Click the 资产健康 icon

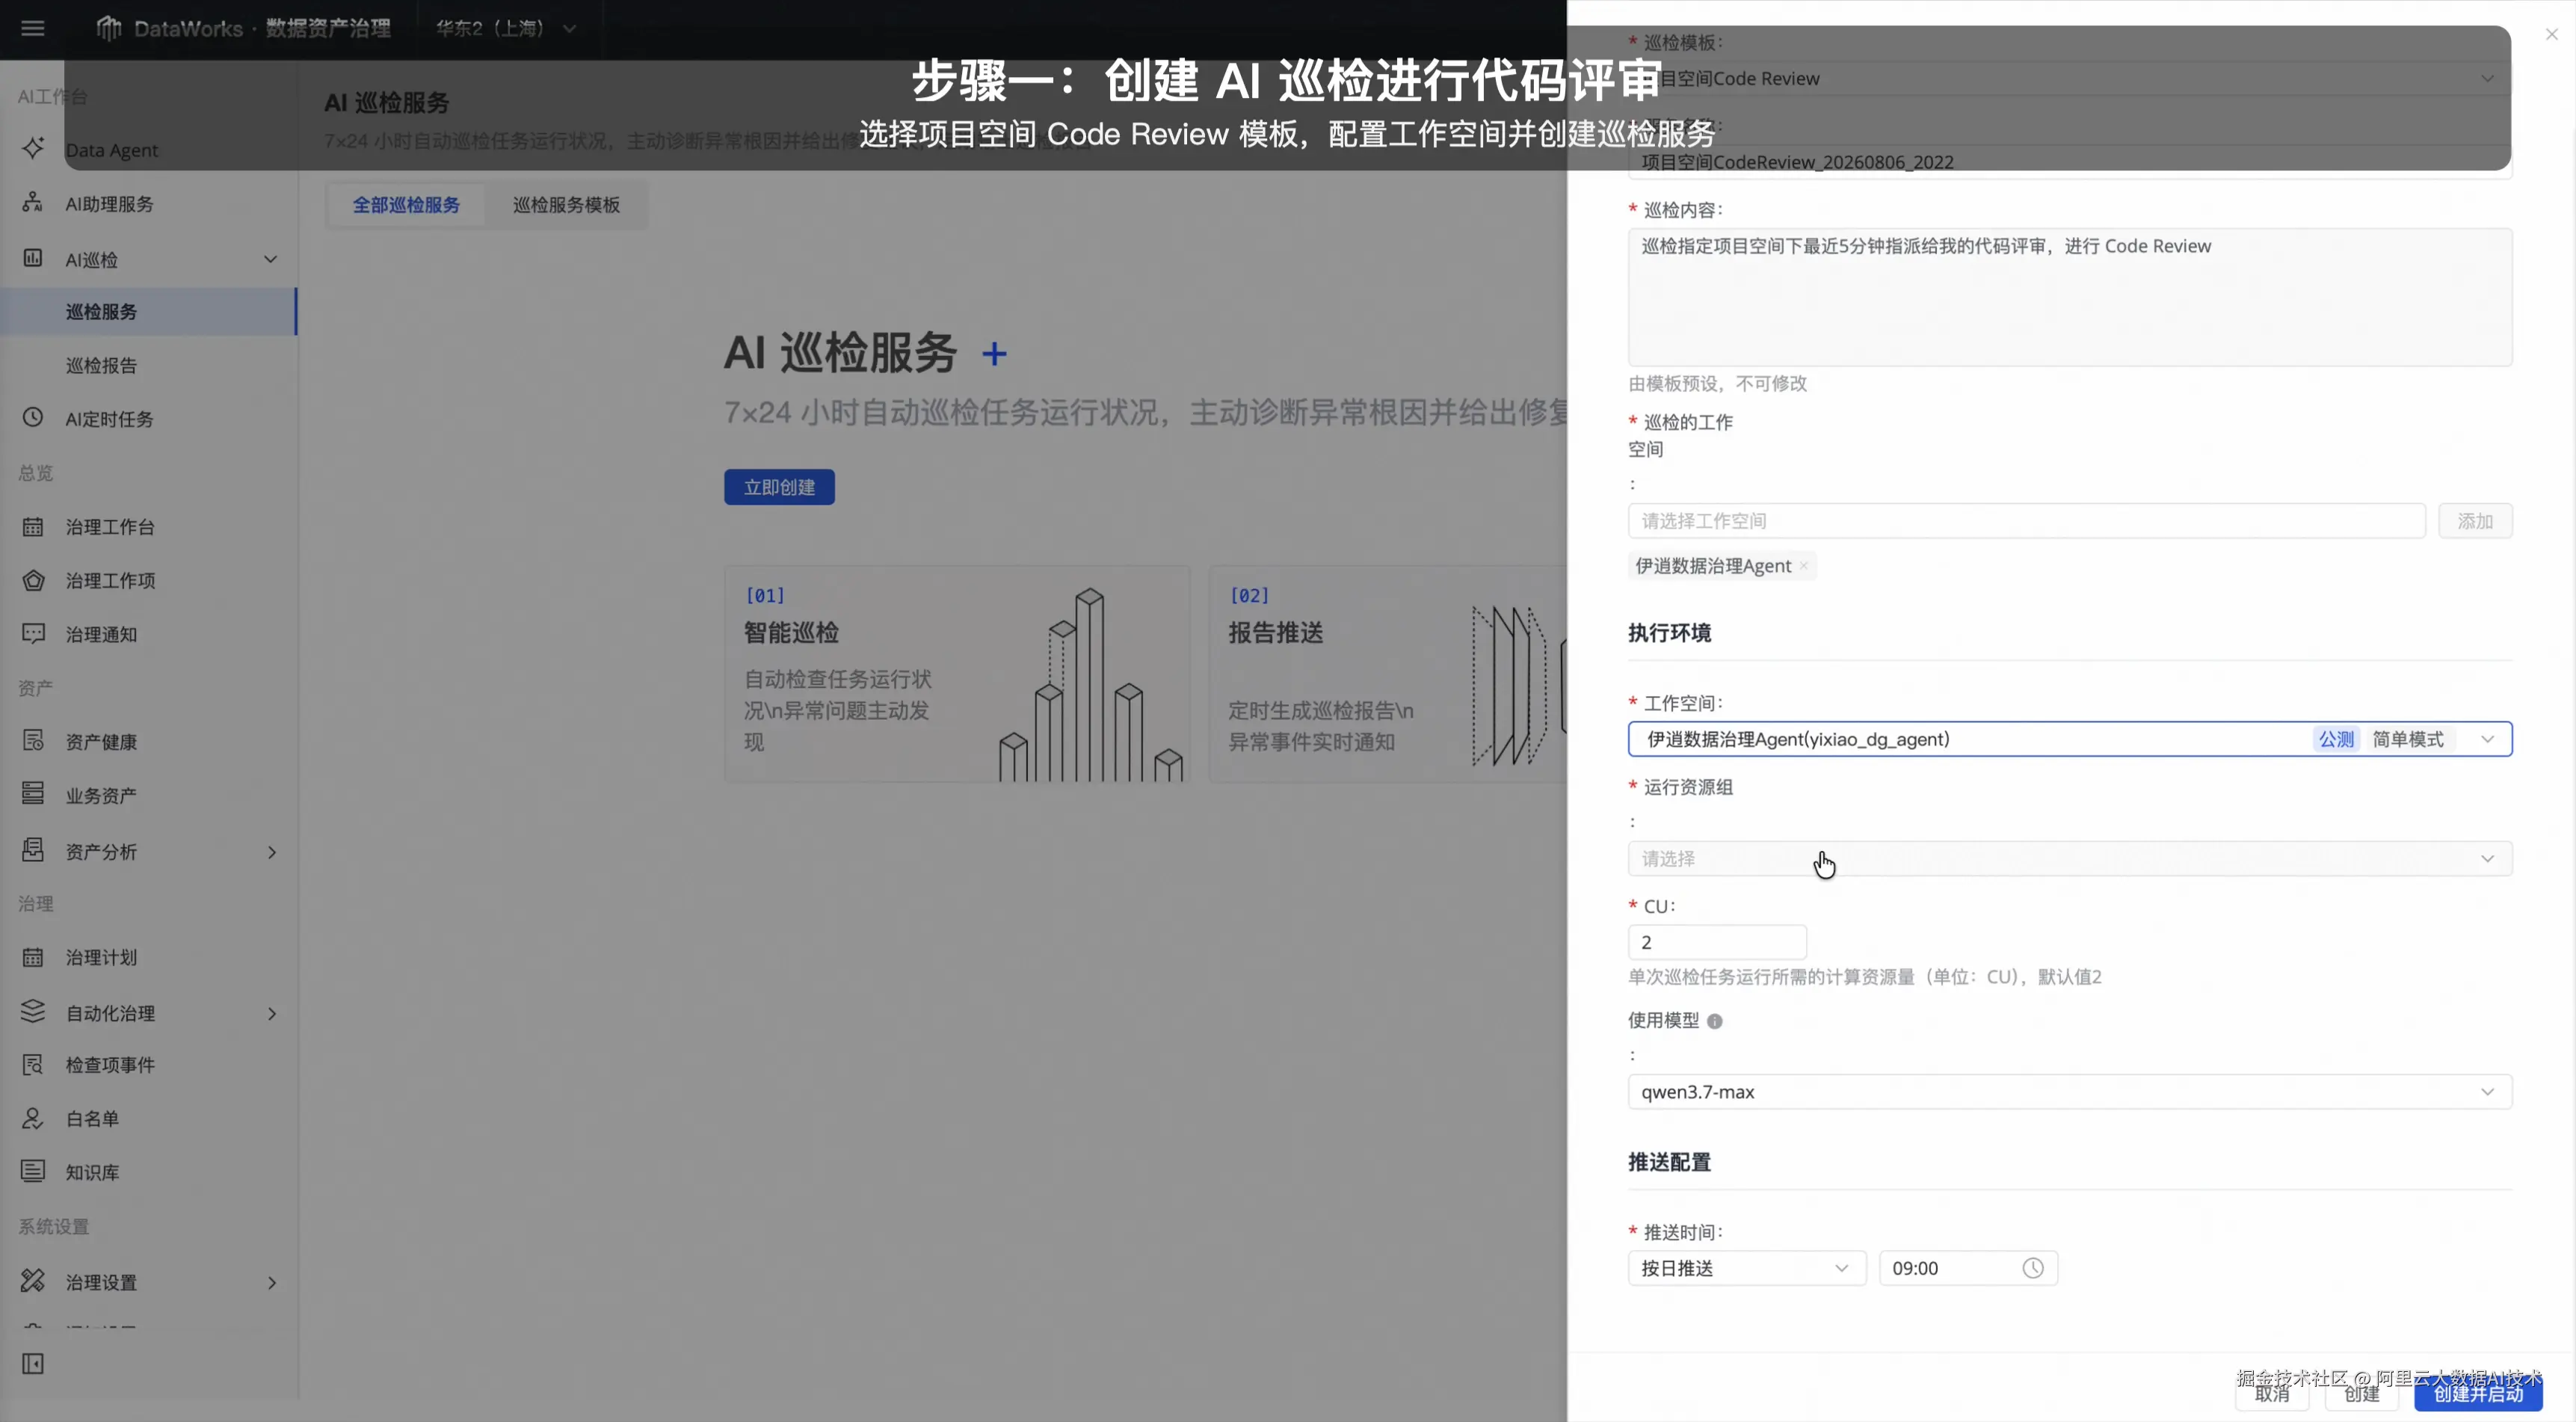coord(33,740)
